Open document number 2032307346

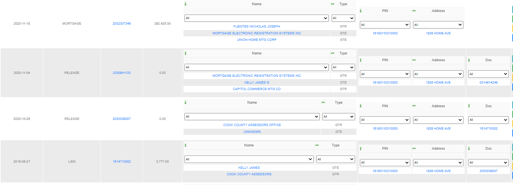[x=122, y=24]
